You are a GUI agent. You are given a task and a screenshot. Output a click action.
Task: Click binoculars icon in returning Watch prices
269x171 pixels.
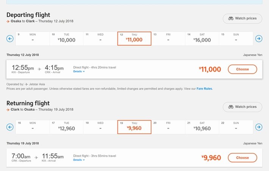point(231,107)
